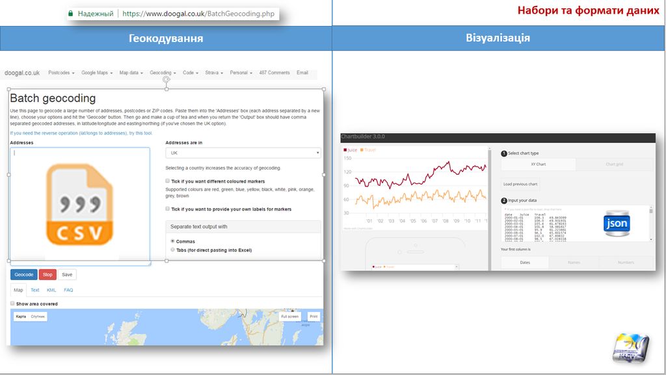Select Tabs for direct pasting into Excel
The height and width of the screenshot is (375, 666).
[172, 250]
